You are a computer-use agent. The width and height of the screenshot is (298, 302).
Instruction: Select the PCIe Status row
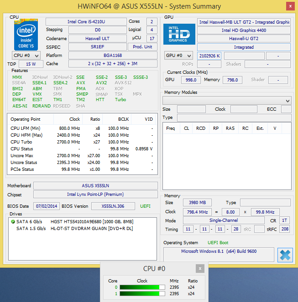tap(82, 169)
